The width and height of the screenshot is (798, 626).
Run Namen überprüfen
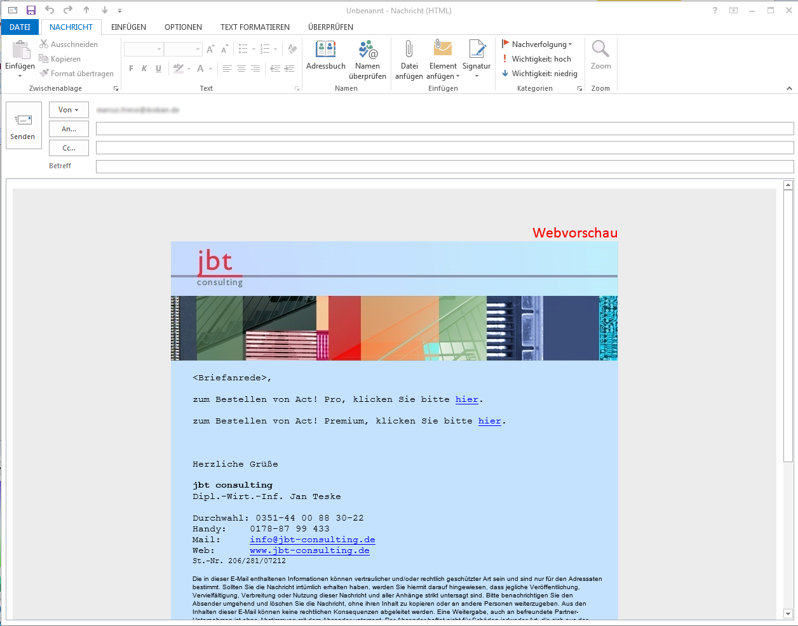[367, 60]
